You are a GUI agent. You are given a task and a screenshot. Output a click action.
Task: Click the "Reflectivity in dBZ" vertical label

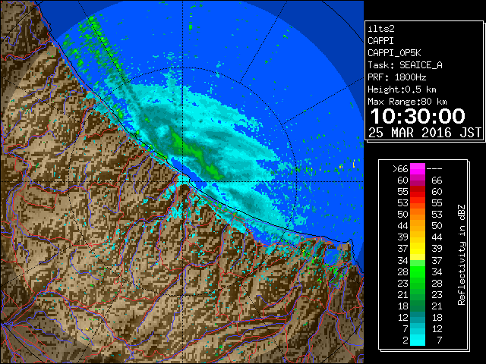coord(462,255)
